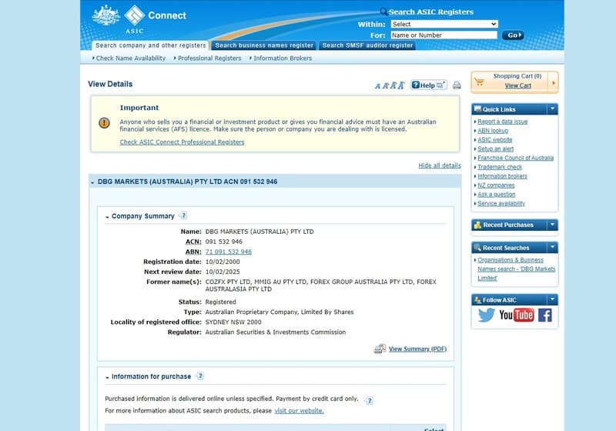616x431 pixels.
Task: Open Report a data issue link
Action: (x=503, y=122)
